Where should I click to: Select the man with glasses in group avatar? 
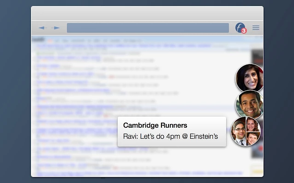pos(238,131)
